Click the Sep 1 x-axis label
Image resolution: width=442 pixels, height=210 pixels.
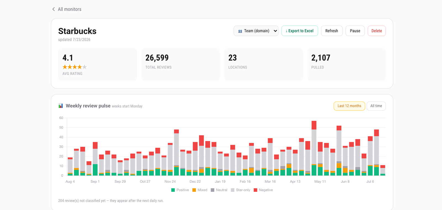[95, 181]
